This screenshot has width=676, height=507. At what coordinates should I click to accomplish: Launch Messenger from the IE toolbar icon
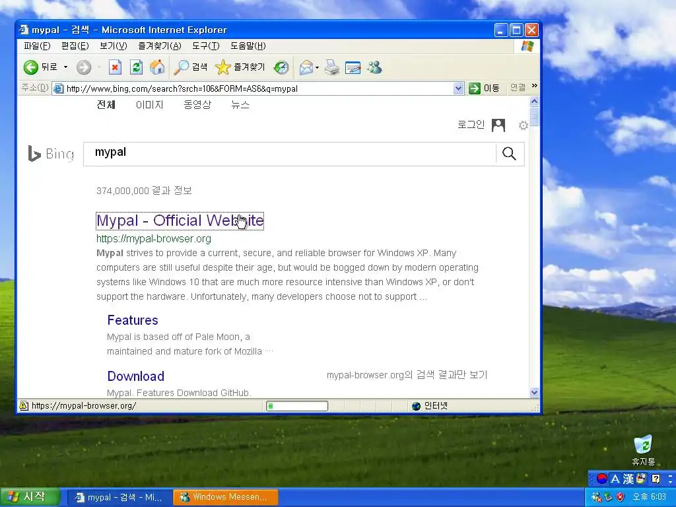375,67
